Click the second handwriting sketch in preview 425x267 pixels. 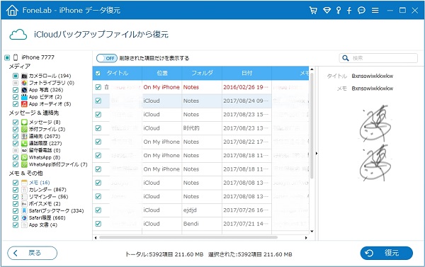[376, 162]
